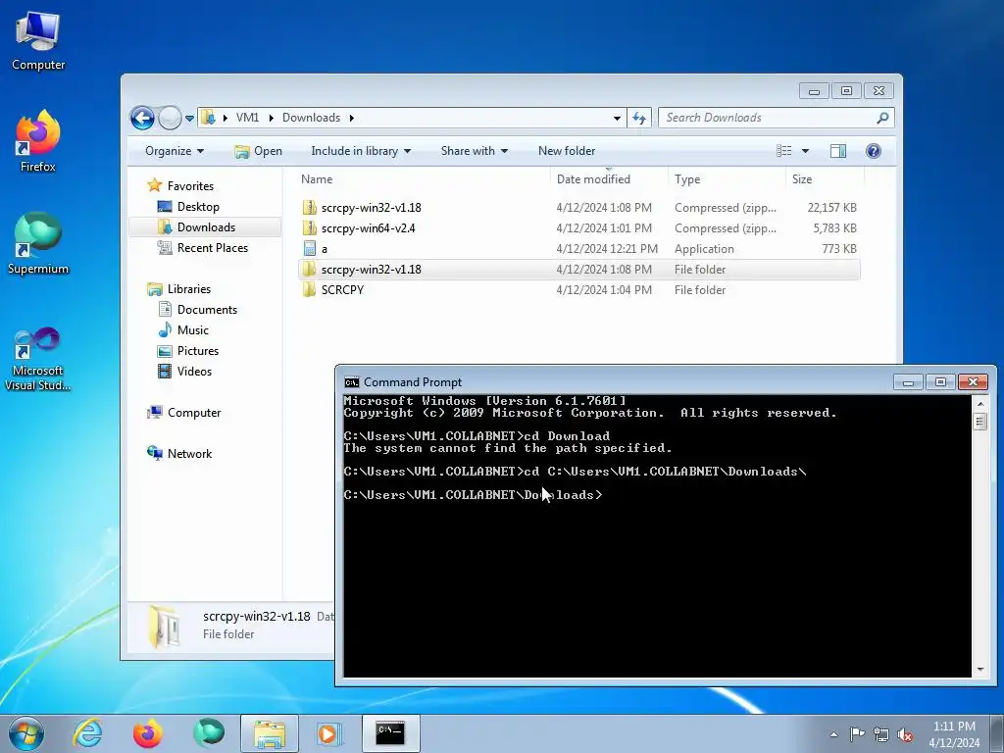Open the Organize menu
Screen dimensions: 1004x753
(175, 151)
